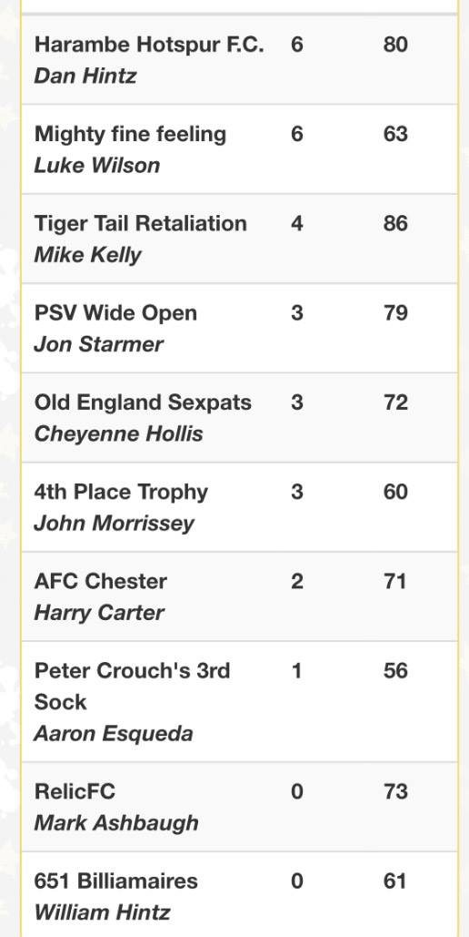469x937 pixels.
Task: Open RelicFC team
Action: 75,792
